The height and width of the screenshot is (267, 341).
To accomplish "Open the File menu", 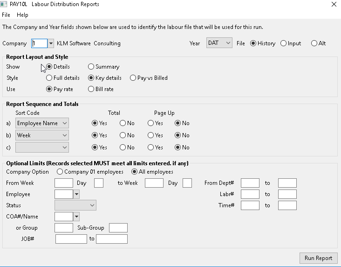I will [6, 15].
